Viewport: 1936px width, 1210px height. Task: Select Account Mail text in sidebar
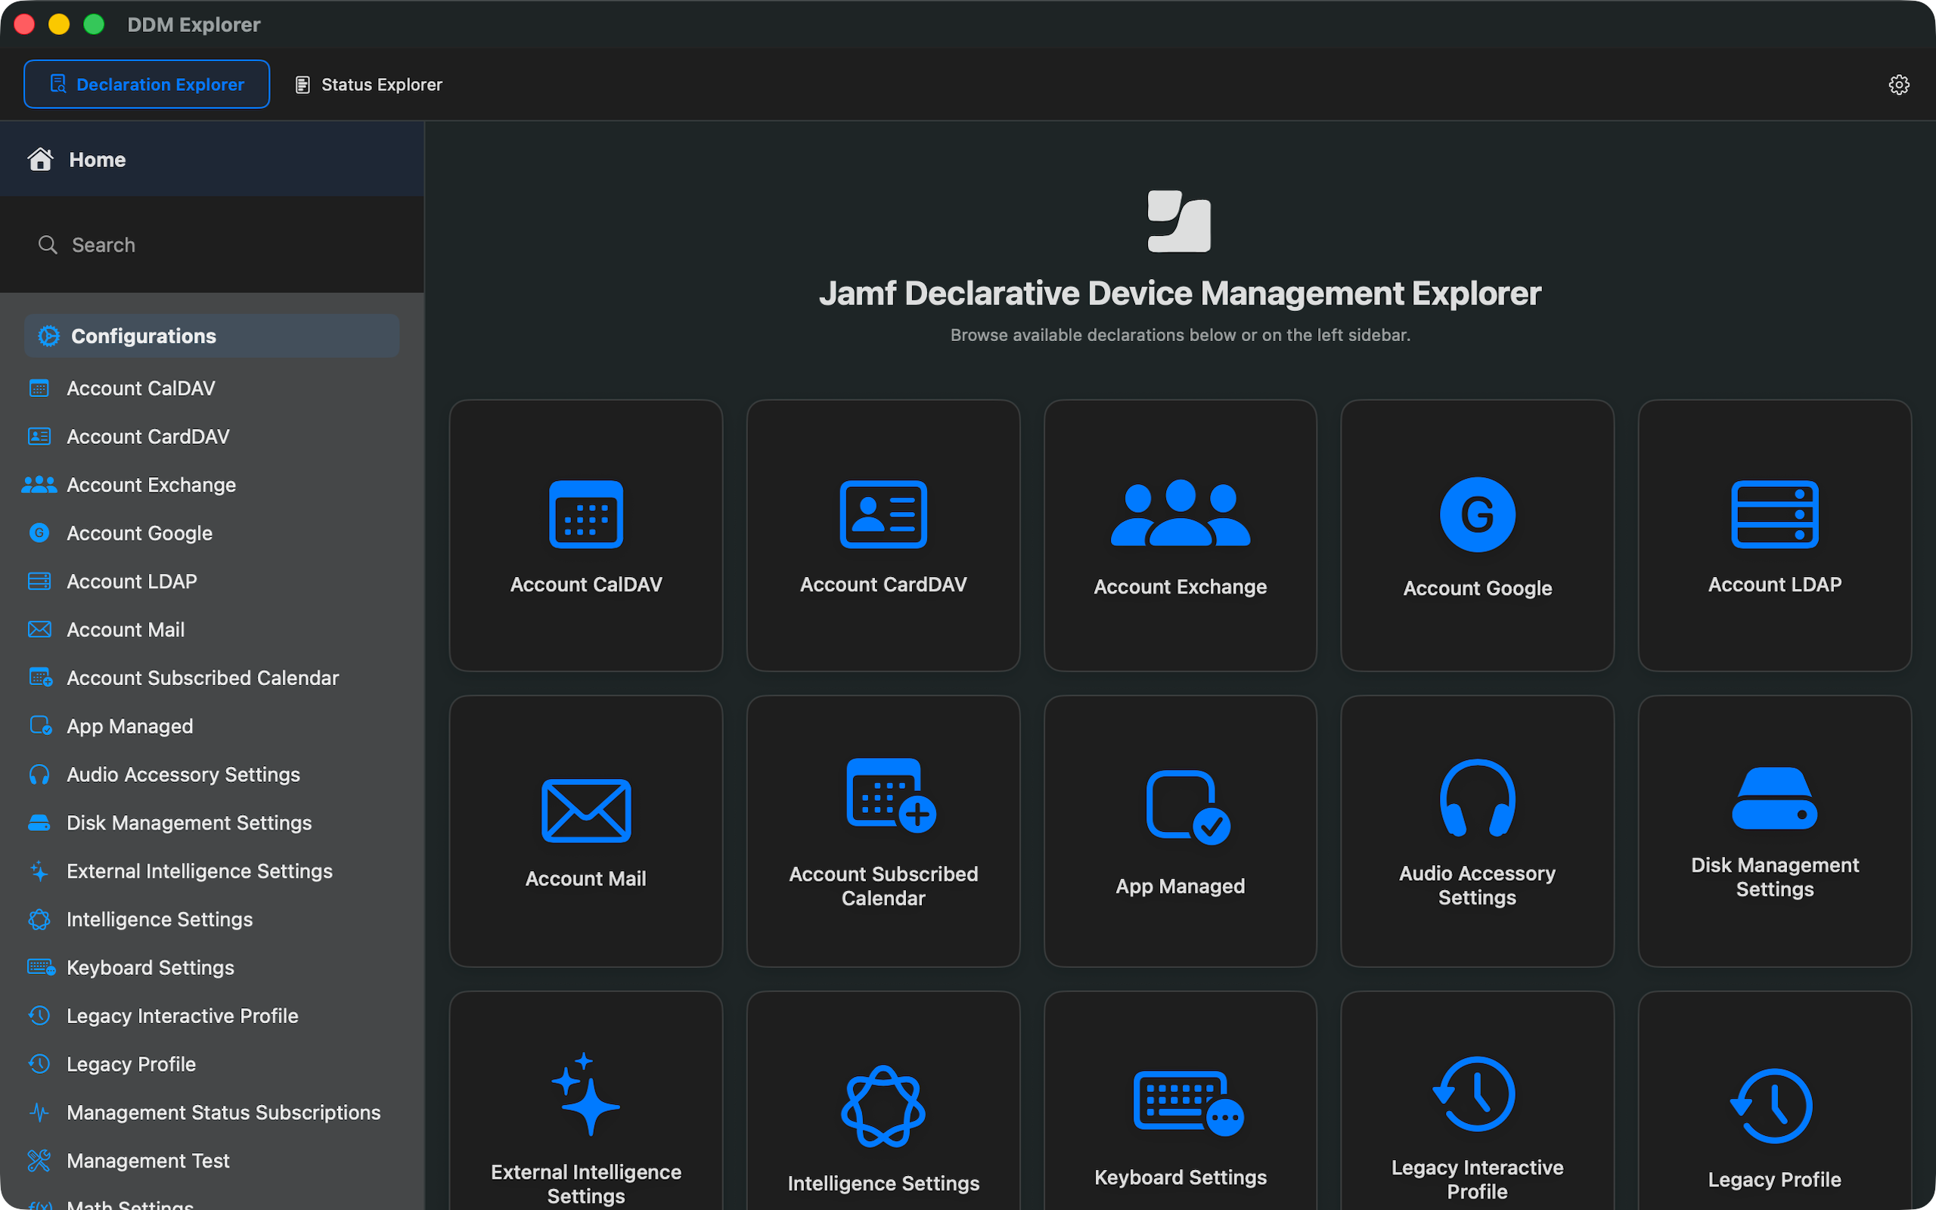[x=126, y=630]
